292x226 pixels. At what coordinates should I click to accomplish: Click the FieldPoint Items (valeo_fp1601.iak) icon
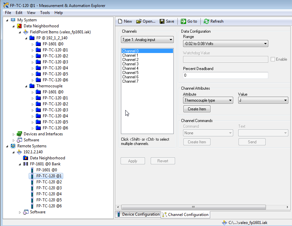[x=26, y=32]
